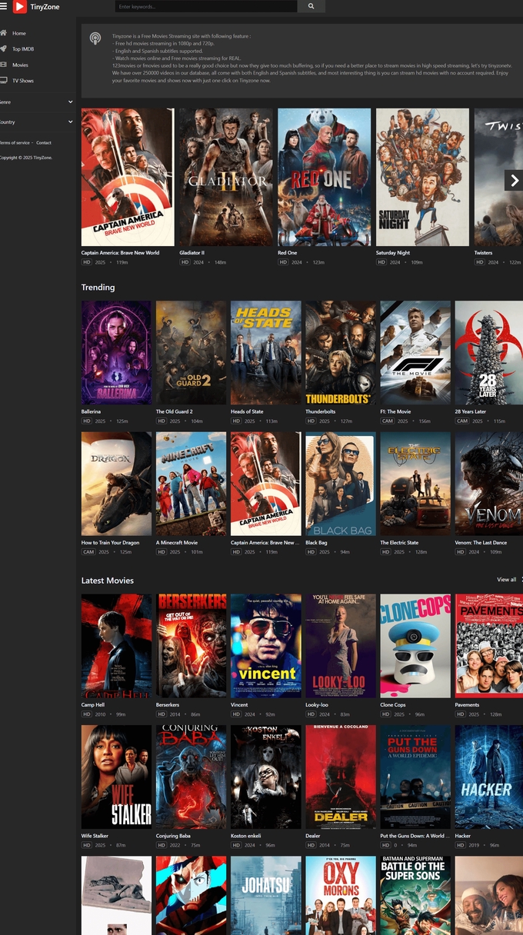
Task: Expand the Country dropdown
Action: pos(37,121)
